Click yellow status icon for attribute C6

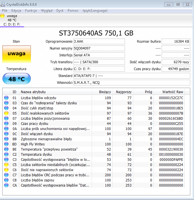pyautogui.click(x=6, y=170)
